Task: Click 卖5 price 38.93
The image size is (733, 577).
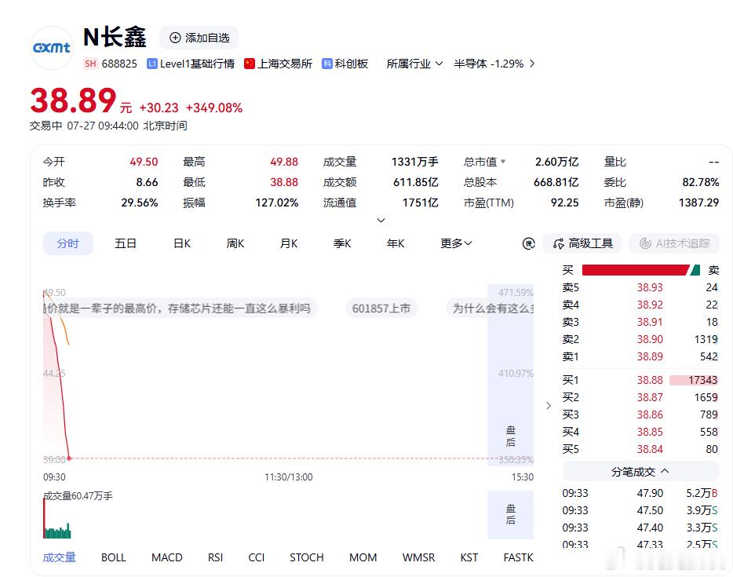Action: click(x=650, y=287)
